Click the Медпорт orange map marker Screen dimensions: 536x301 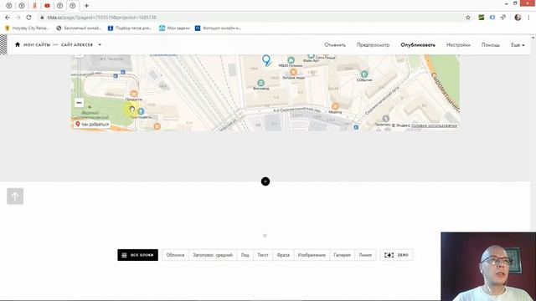[335, 106]
